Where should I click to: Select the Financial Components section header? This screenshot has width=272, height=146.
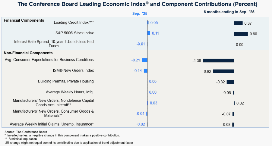click(x=24, y=20)
